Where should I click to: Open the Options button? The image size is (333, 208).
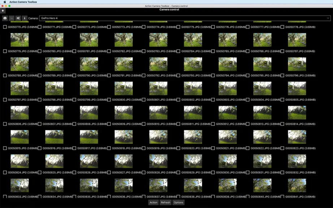pos(178,203)
